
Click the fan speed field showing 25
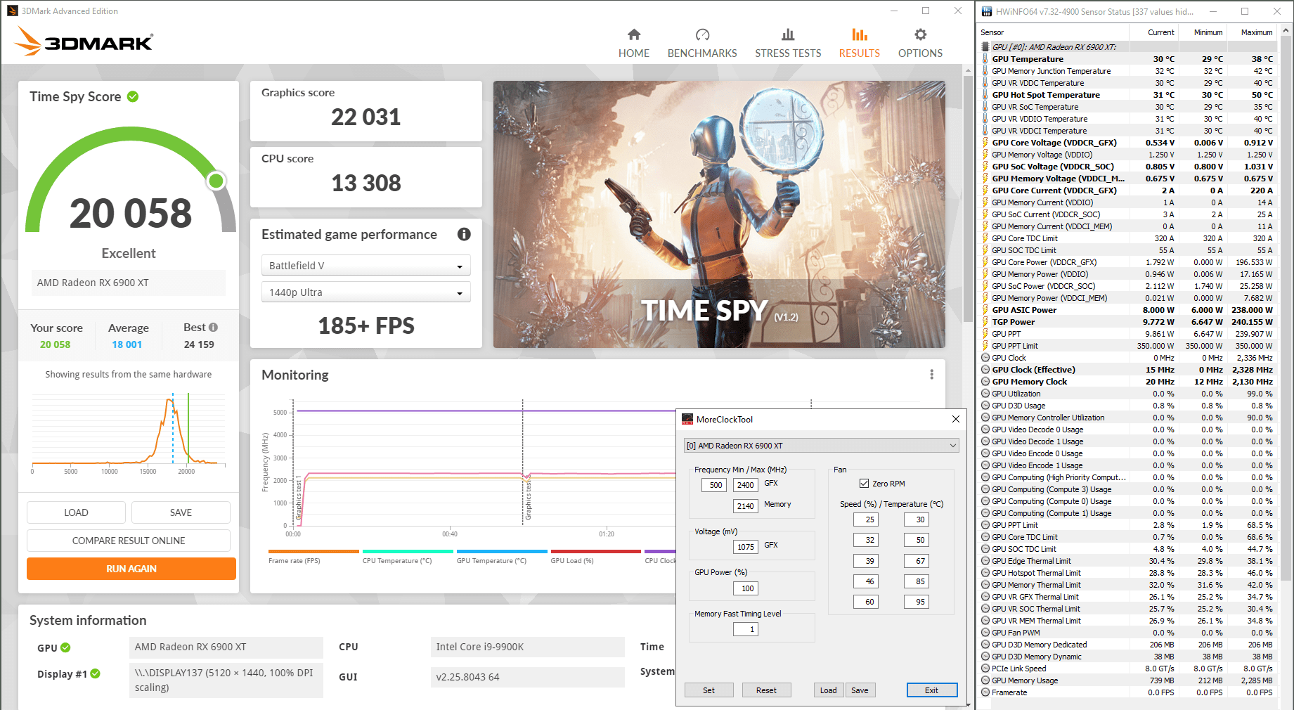tap(866, 519)
